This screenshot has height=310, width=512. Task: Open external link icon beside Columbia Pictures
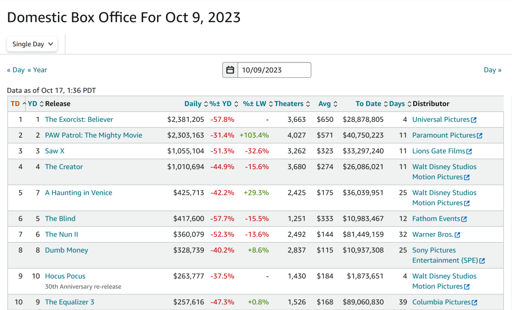[x=475, y=302]
